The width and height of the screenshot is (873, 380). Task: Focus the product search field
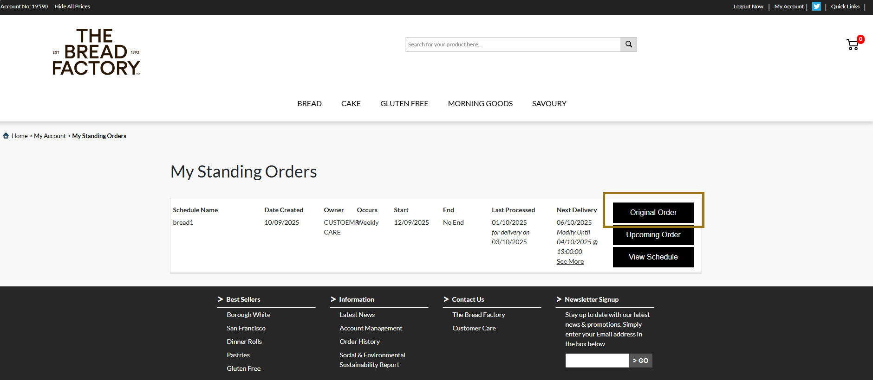513,44
